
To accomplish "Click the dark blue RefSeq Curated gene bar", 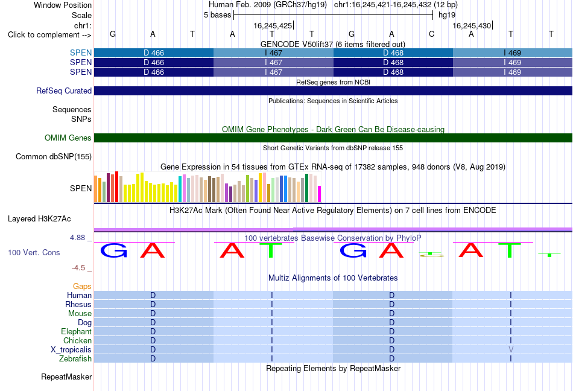I will coord(334,91).
